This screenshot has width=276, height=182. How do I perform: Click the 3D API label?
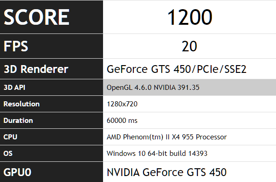coord(14,88)
